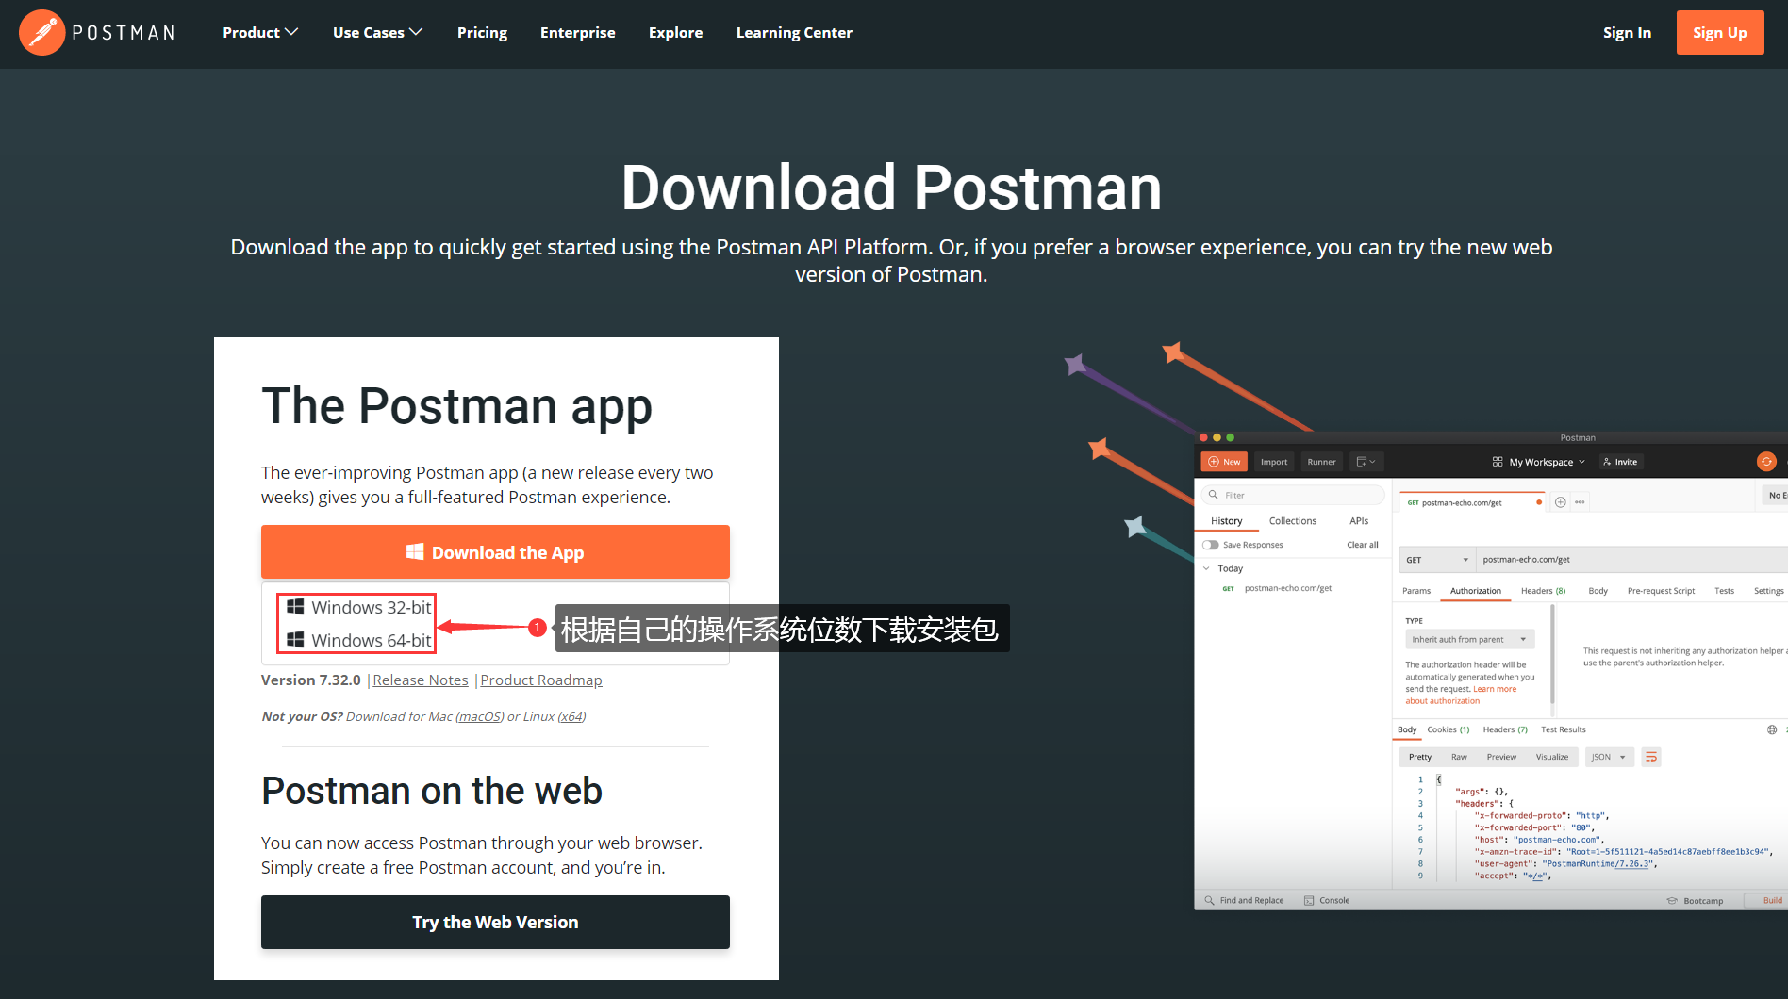1788x999 pixels.
Task: Open the Release Notes link
Action: tap(421, 680)
